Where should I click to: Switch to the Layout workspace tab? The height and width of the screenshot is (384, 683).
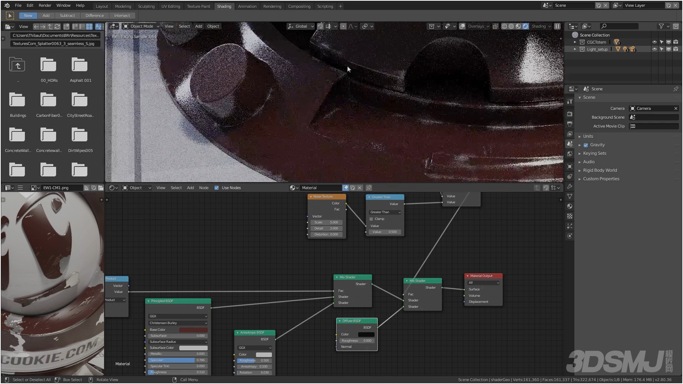click(x=102, y=6)
